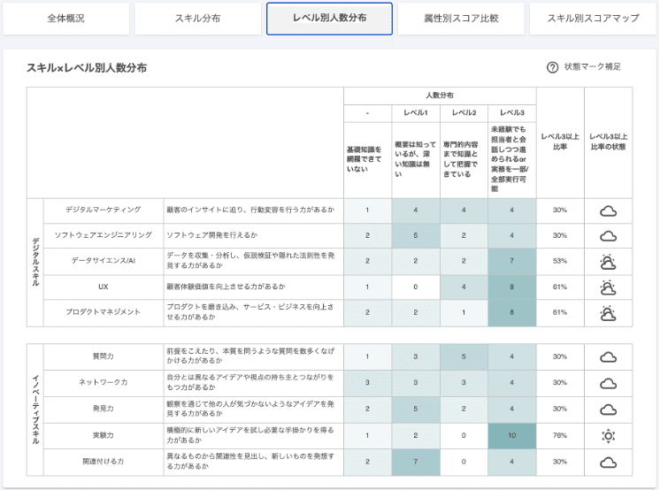The height and width of the screenshot is (490, 660).
Task: Click cloud icon in 関連付ける力 row
Action: tap(608, 463)
